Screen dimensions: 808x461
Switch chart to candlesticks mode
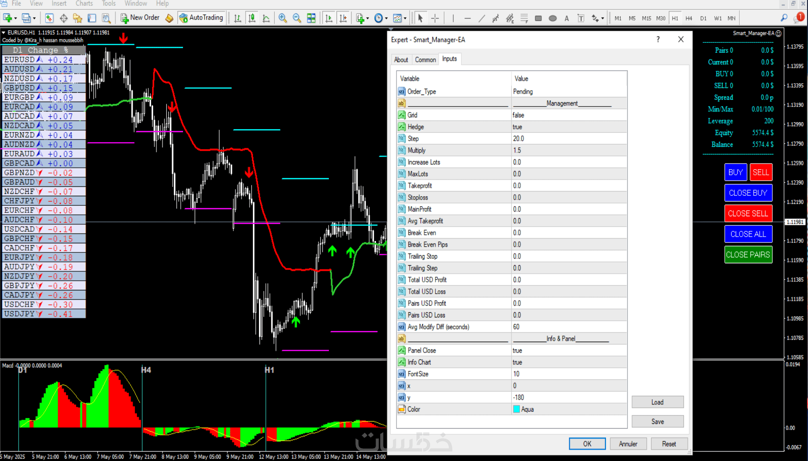(x=252, y=18)
